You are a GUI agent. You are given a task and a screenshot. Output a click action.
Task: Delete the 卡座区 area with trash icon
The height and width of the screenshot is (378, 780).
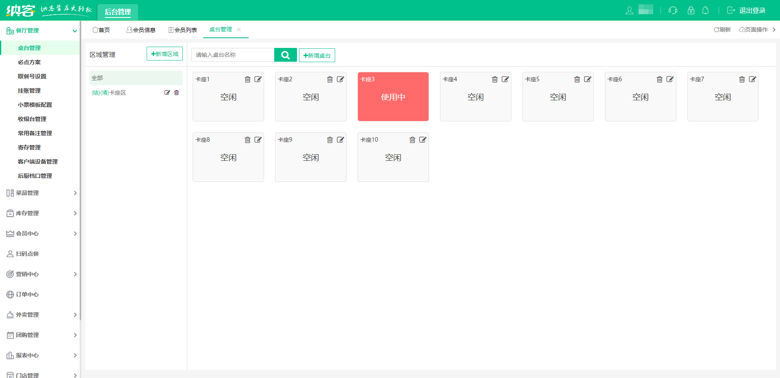[177, 93]
